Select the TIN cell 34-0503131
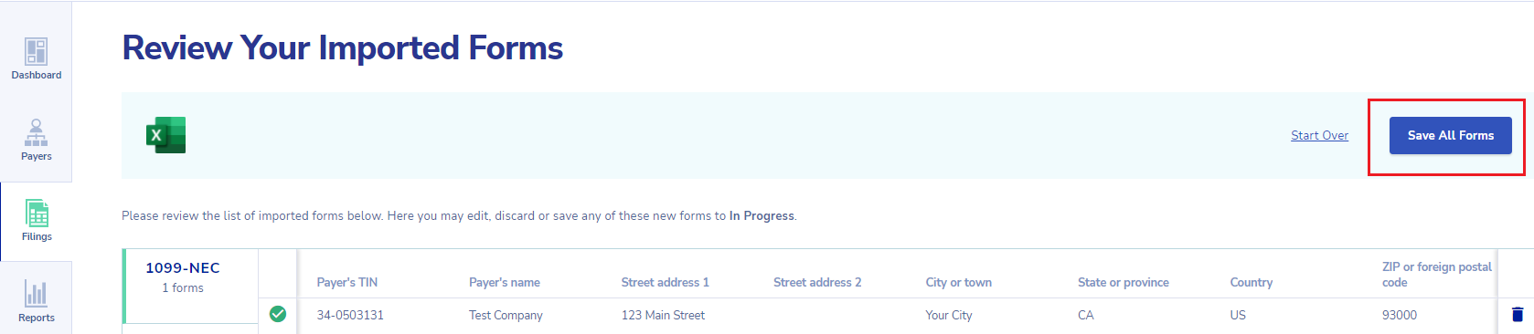 (350, 315)
